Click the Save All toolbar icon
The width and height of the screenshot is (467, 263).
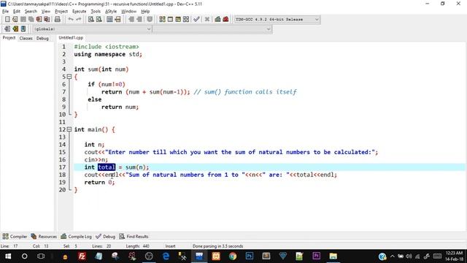point(31,20)
